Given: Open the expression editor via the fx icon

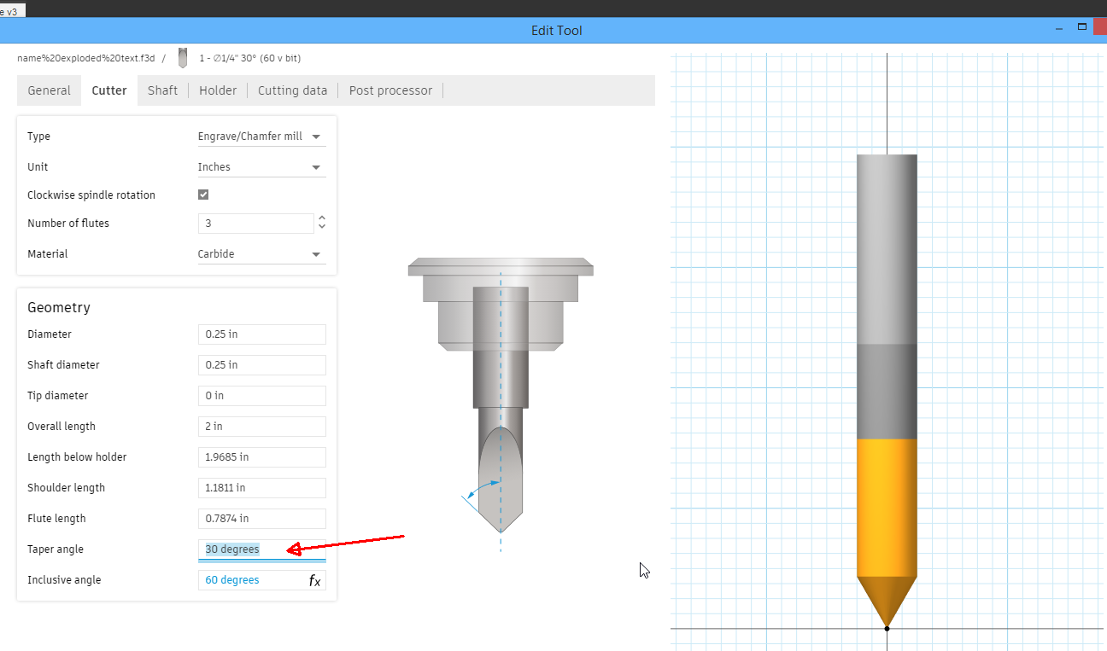Looking at the screenshot, I should click(x=315, y=579).
